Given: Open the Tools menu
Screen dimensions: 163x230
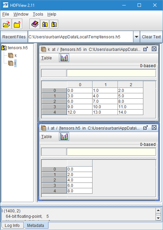Looking at the screenshot, I should (x=38, y=14).
